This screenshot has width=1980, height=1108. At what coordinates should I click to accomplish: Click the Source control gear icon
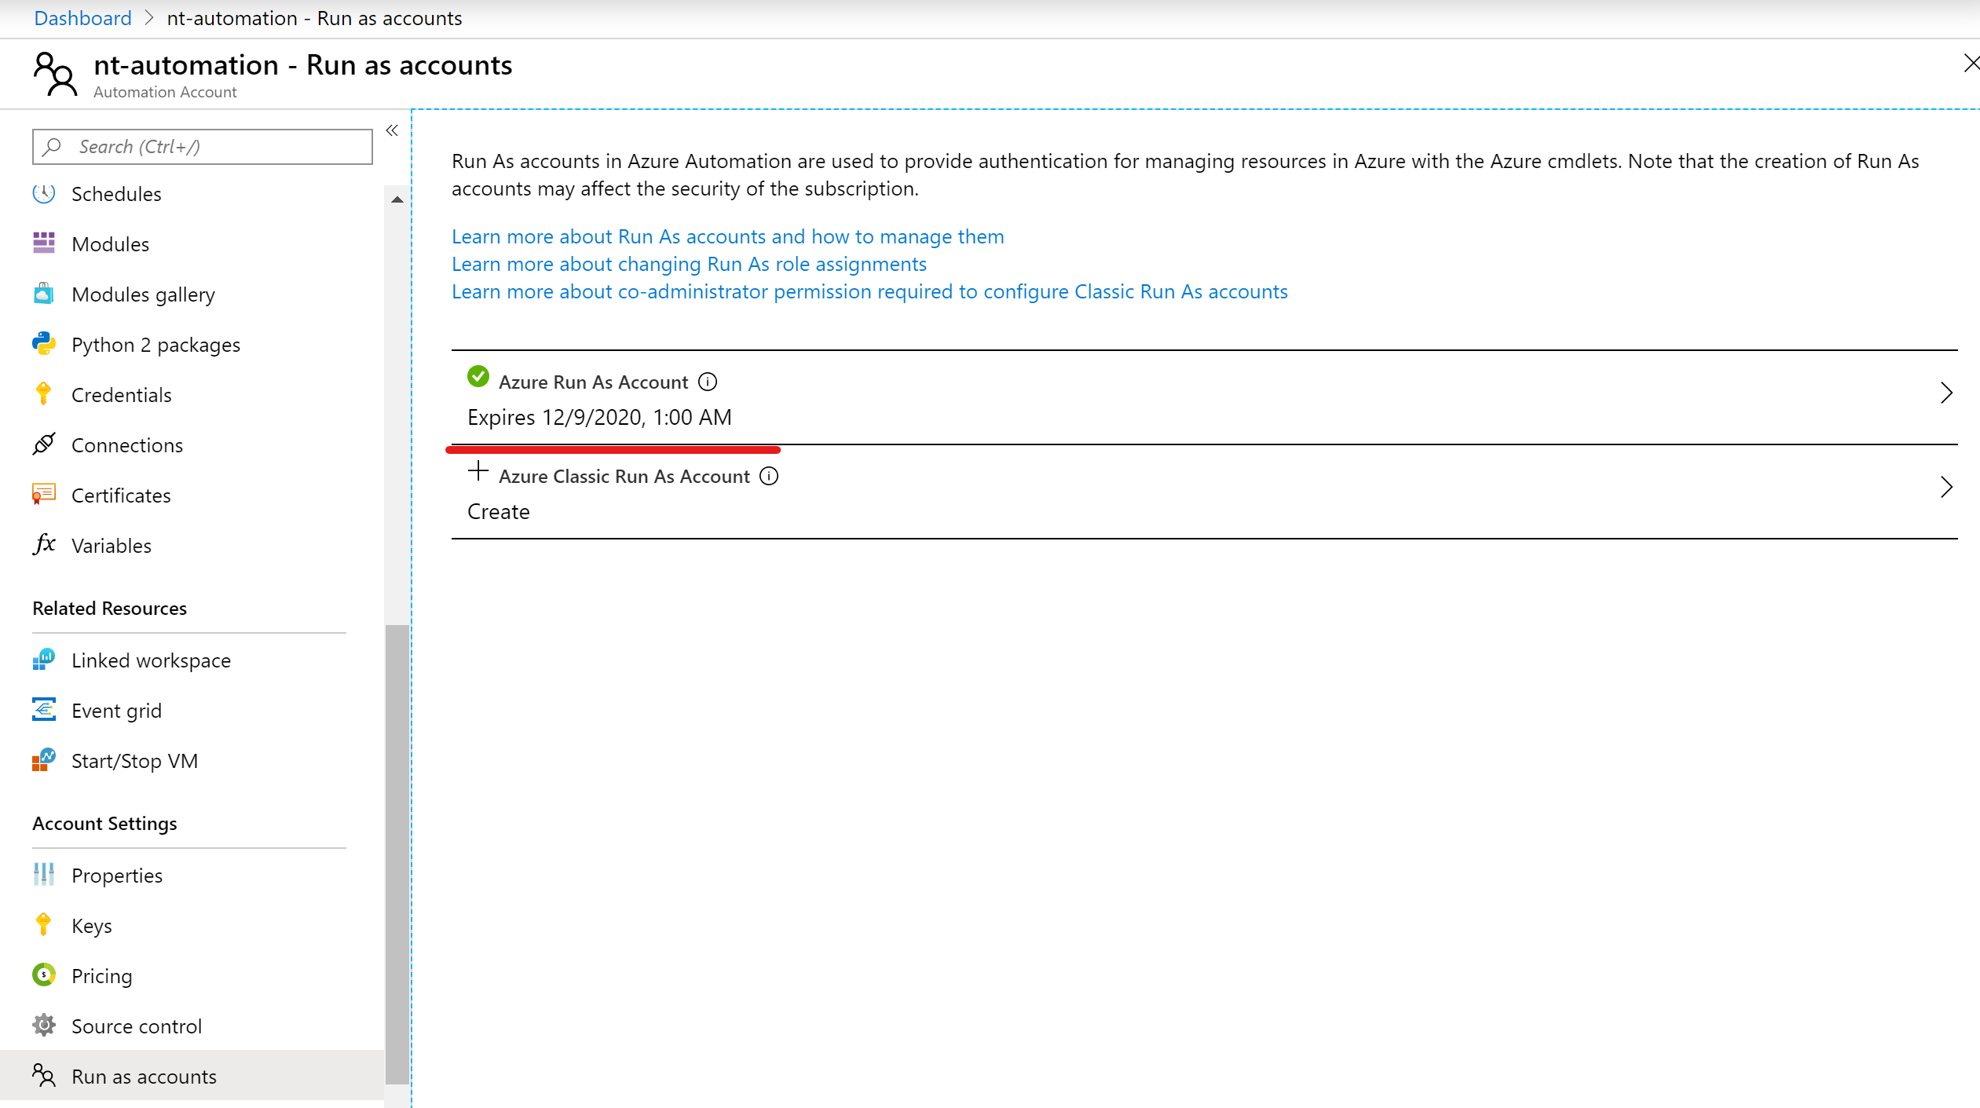(x=44, y=1026)
